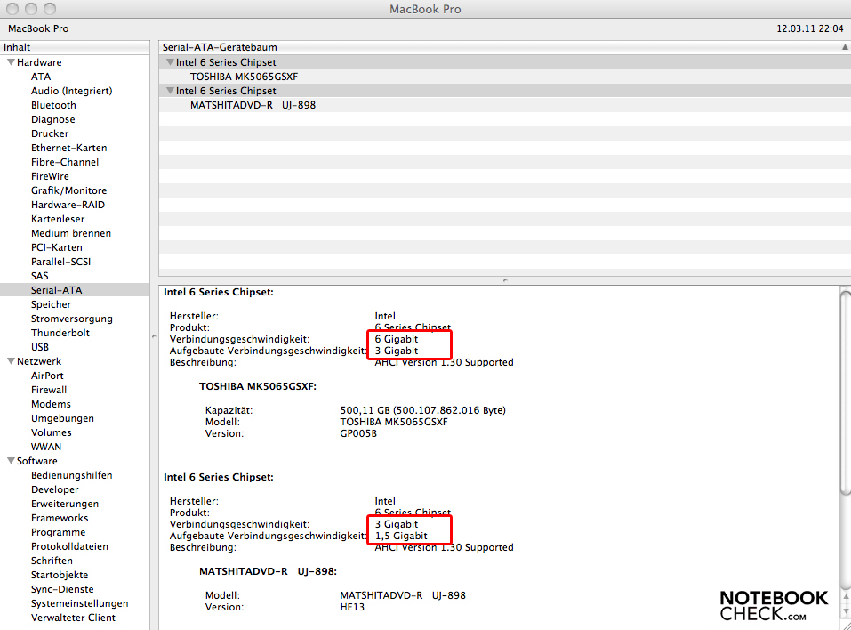The image size is (851, 630).
Task: Select Volumes under Netzwerk
Action: [x=51, y=432]
